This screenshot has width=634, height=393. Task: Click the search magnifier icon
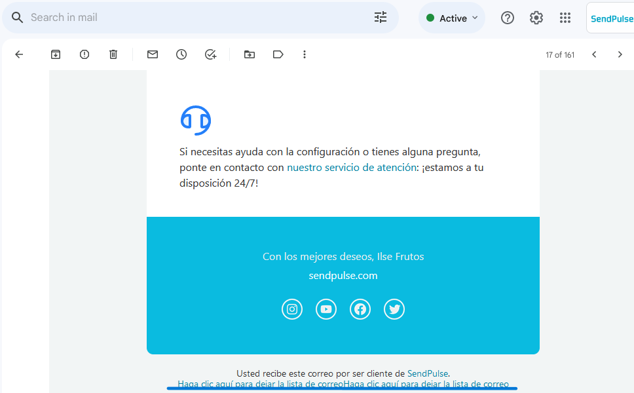[17, 18]
